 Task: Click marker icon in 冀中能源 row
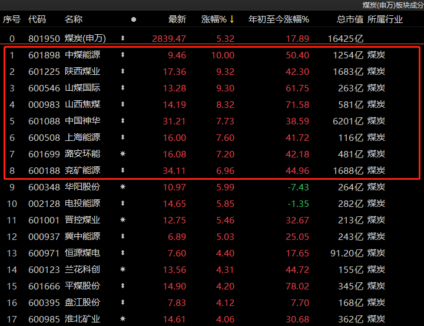[x=122, y=236]
